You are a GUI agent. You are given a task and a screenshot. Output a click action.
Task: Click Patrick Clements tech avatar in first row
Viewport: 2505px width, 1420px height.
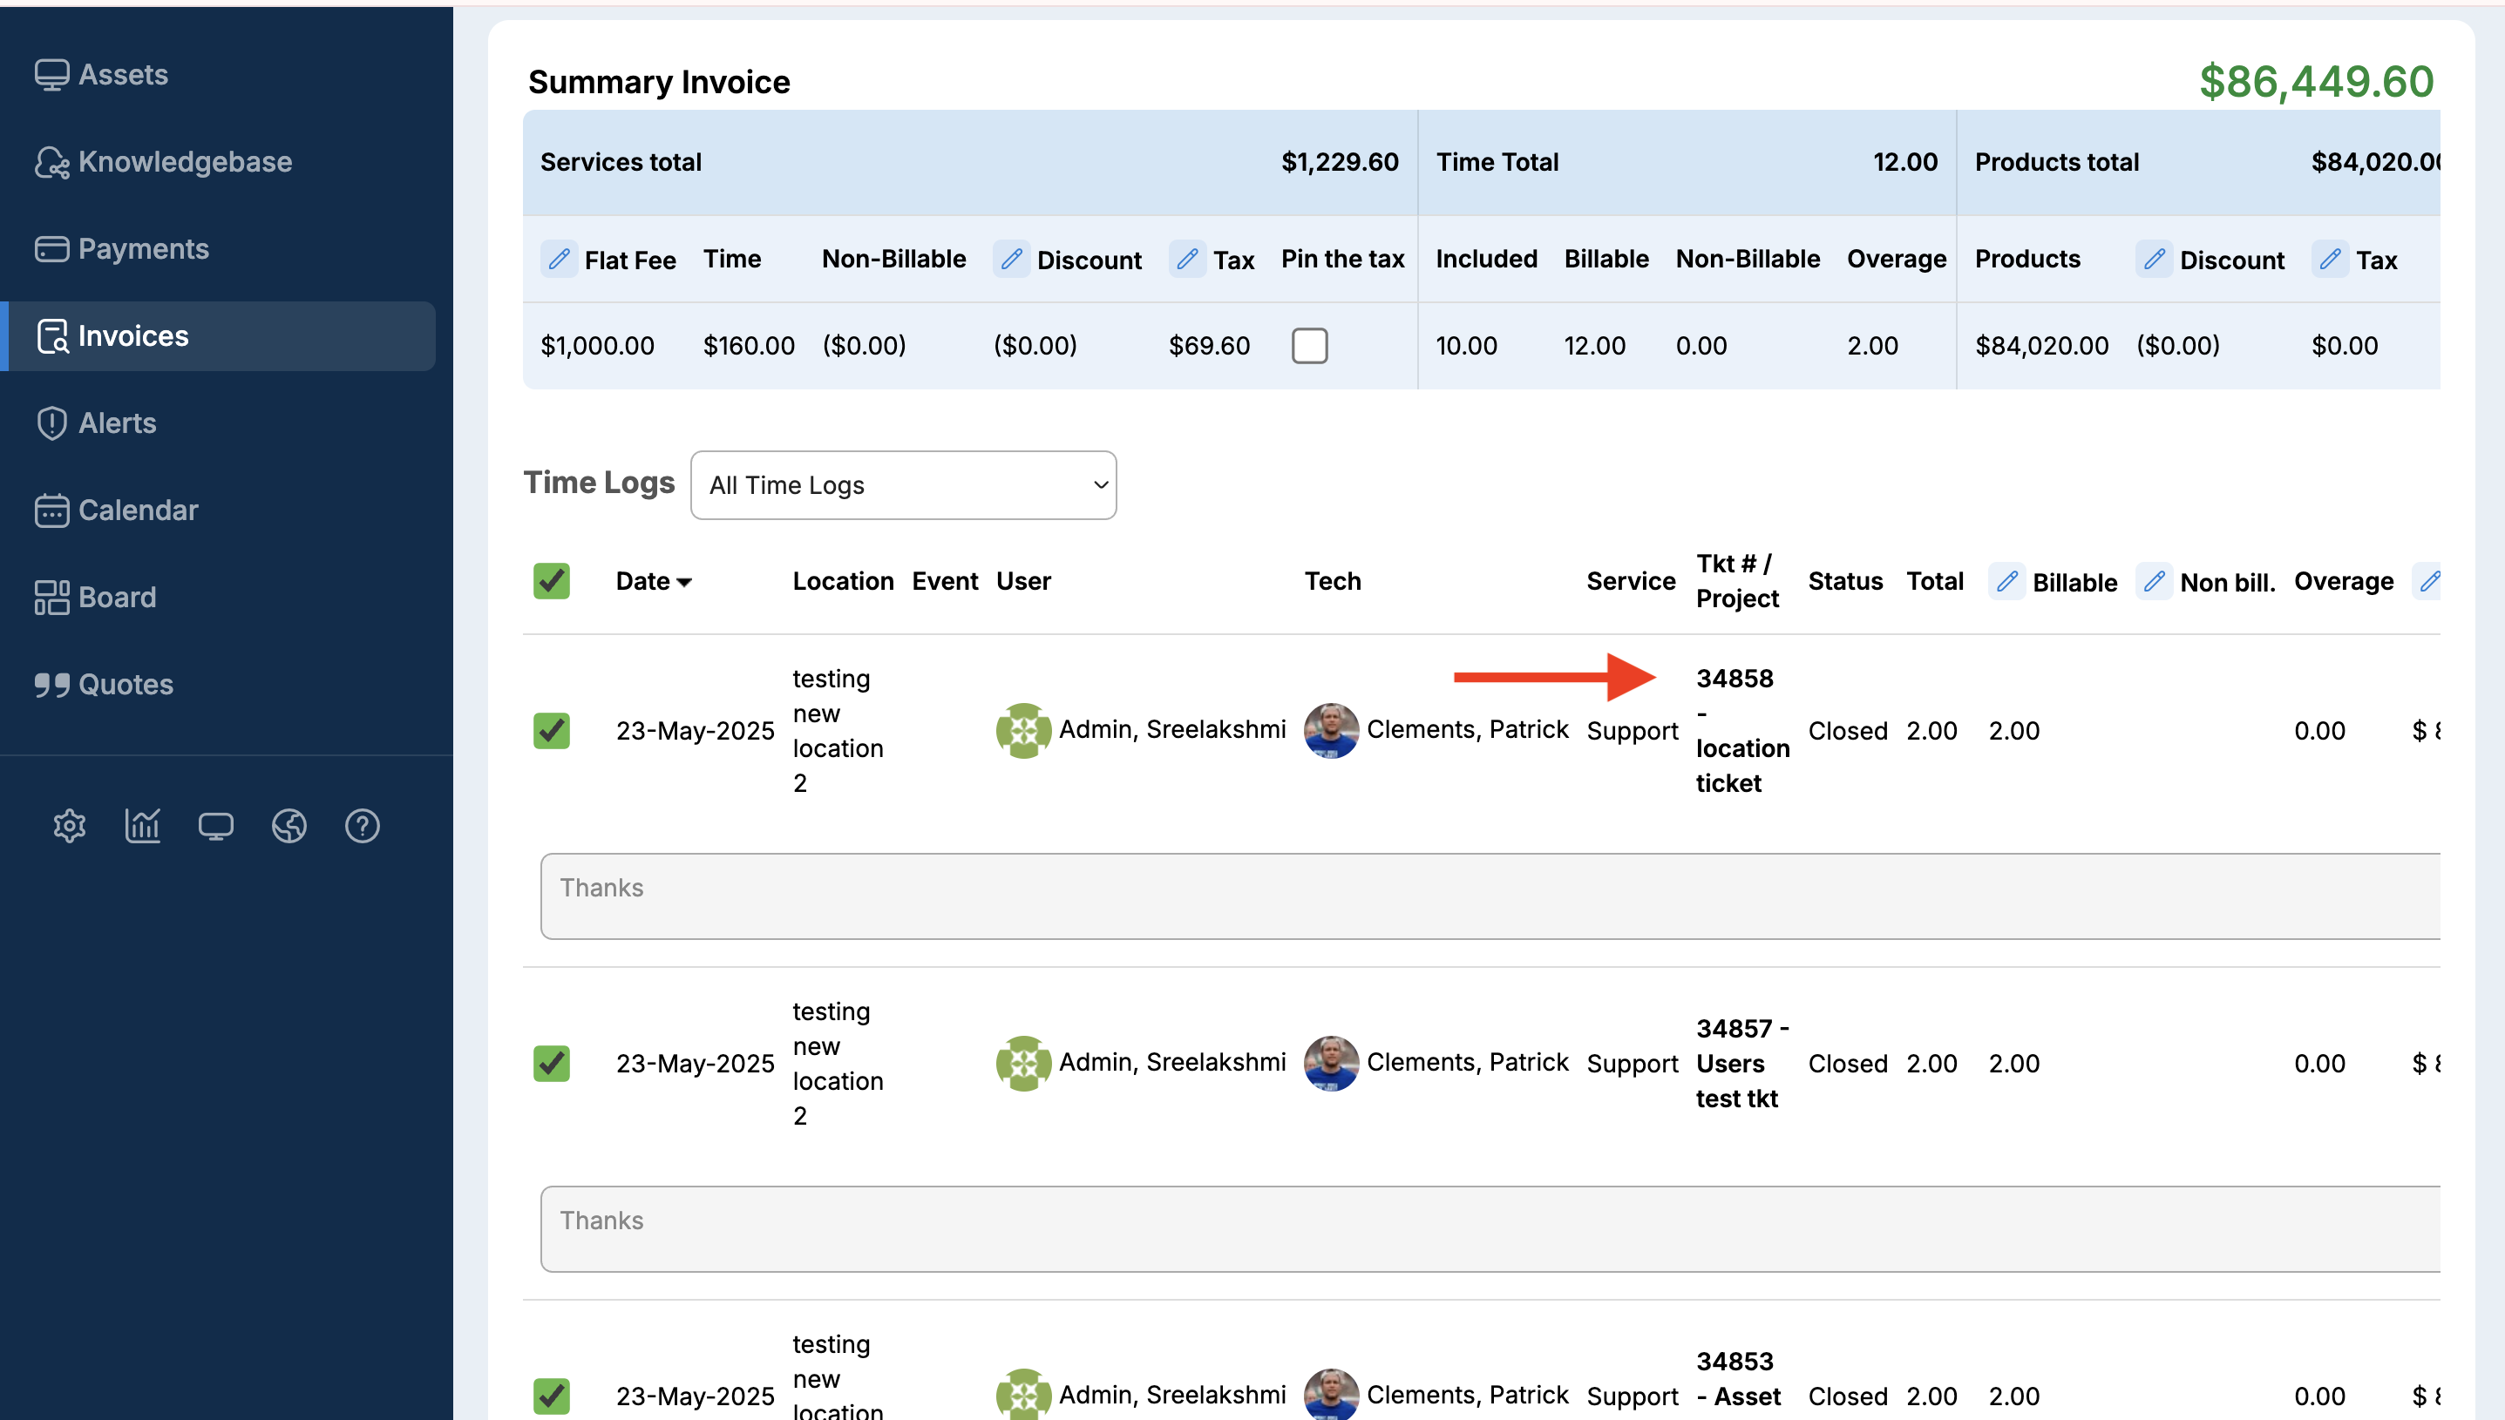click(1331, 731)
